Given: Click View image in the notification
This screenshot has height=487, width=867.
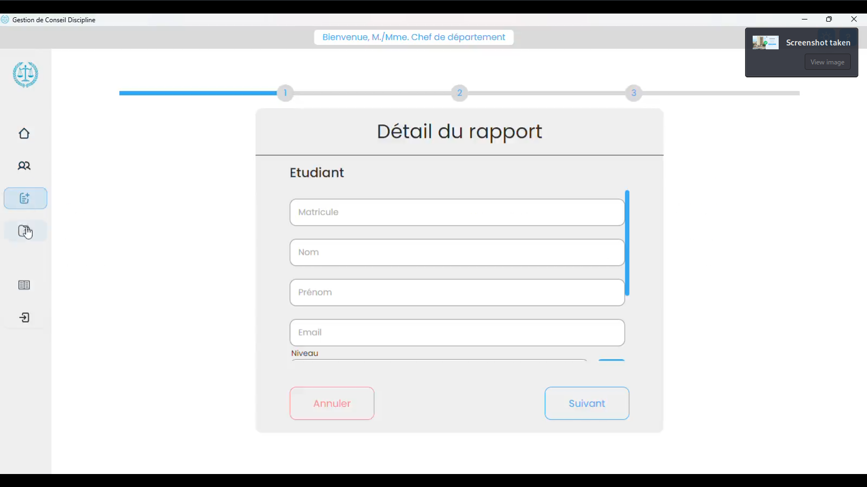Looking at the screenshot, I should coord(827,62).
